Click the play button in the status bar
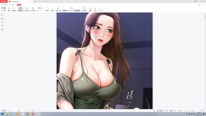The width and height of the screenshot is (206, 116). [x=167, y=111]
